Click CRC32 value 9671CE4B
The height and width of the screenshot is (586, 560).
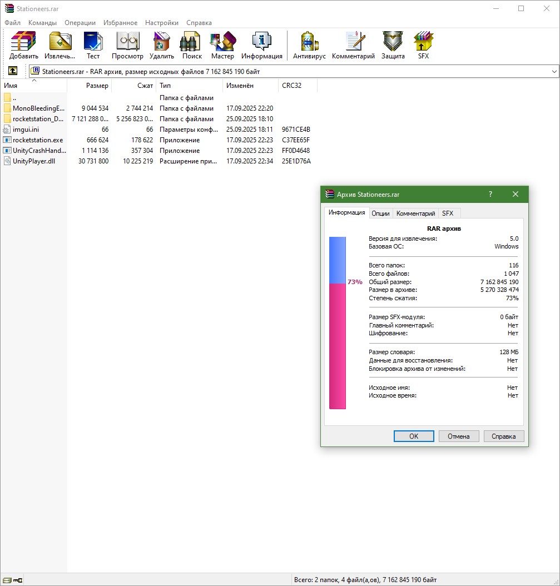[296, 130]
